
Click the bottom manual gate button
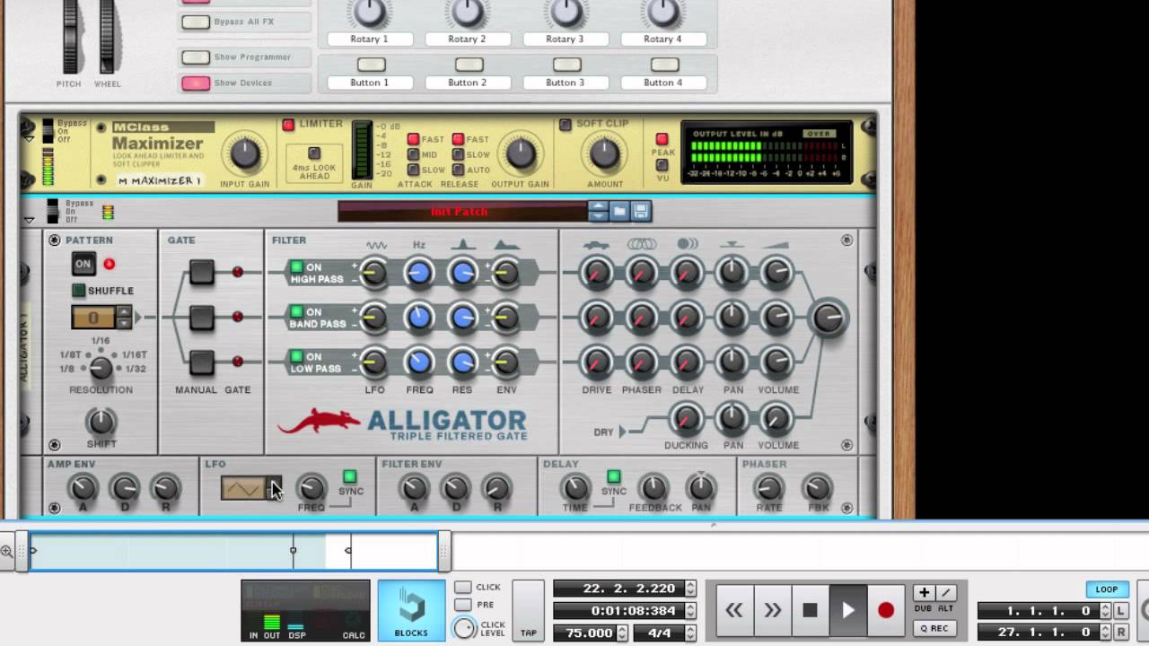(x=202, y=362)
